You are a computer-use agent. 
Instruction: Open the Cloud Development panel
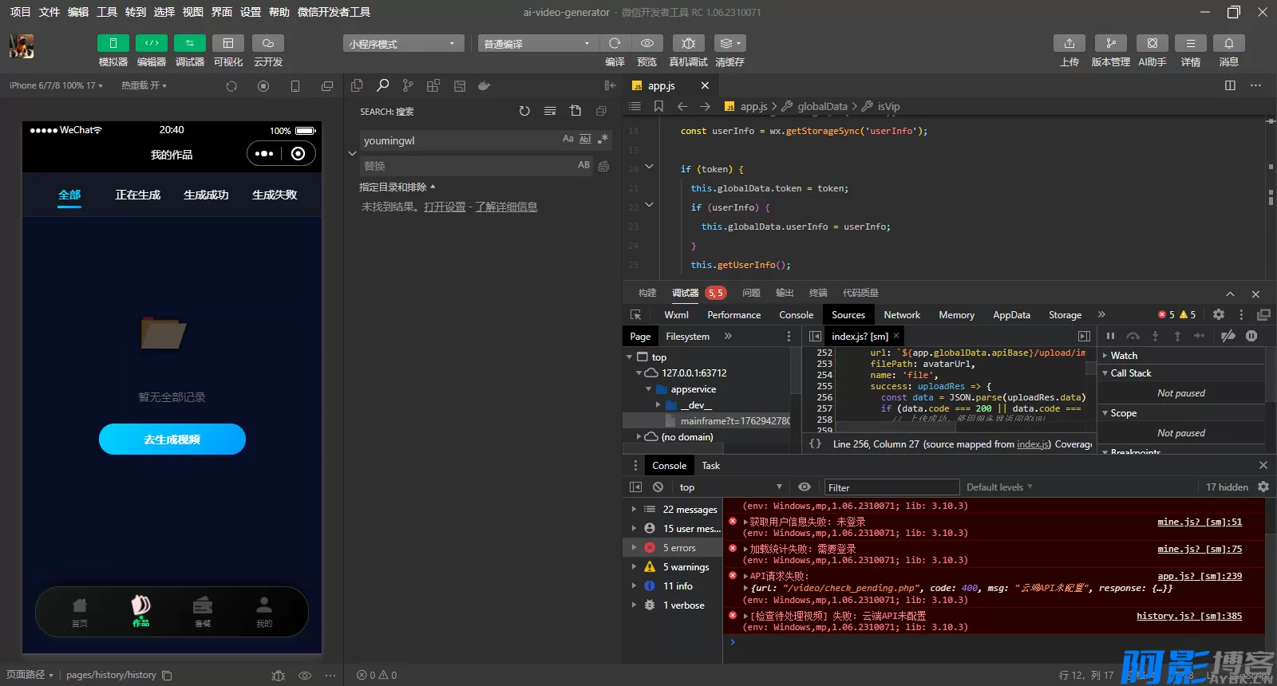tap(268, 43)
